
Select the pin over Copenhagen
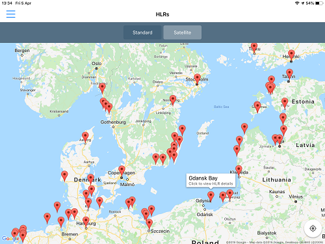coord(122,171)
